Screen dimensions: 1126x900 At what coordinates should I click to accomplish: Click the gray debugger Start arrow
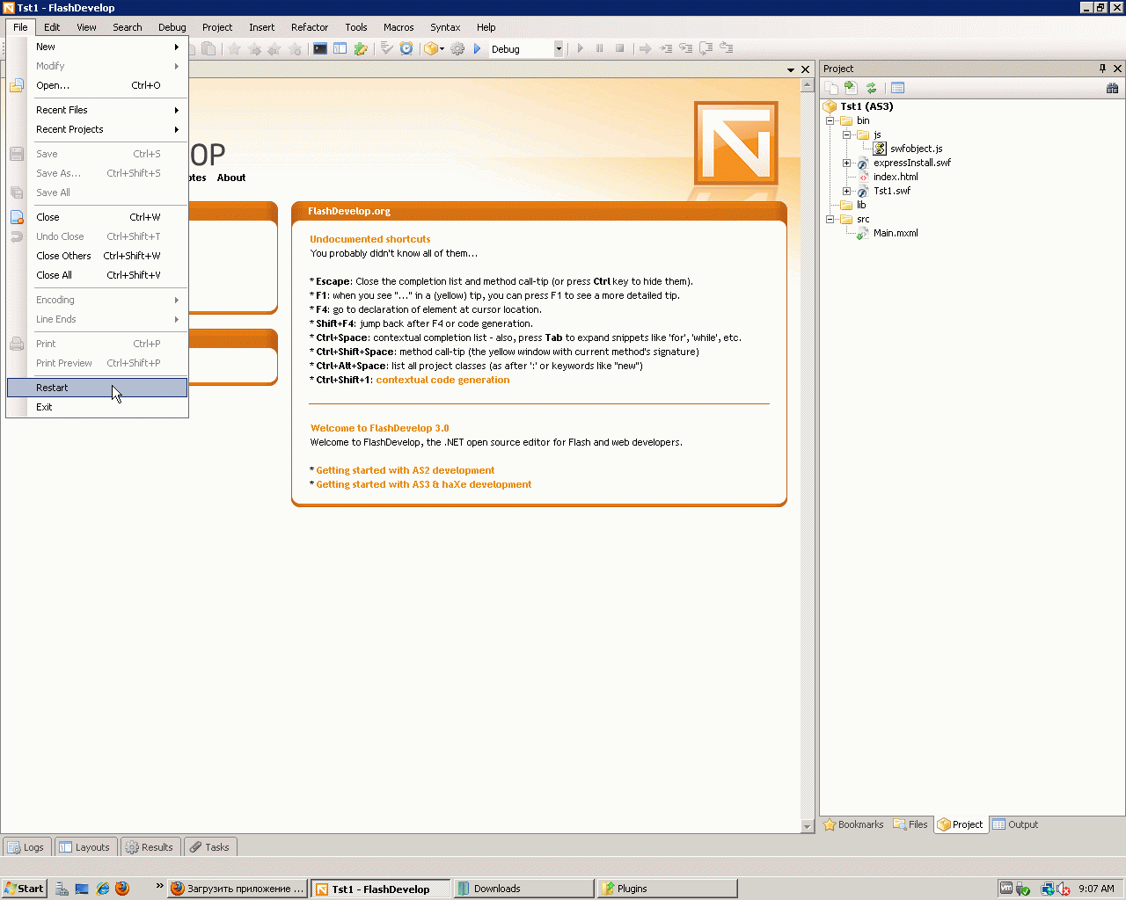580,49
